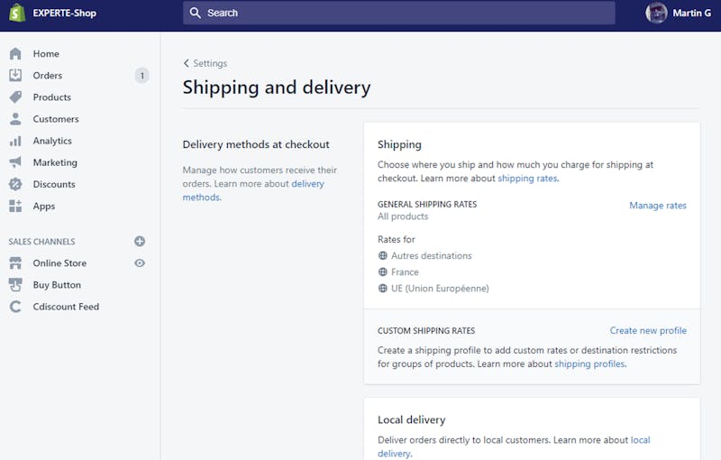Click the Manage rates link
This screenshot has width=721, height=460.
click(x=657, y=206)
